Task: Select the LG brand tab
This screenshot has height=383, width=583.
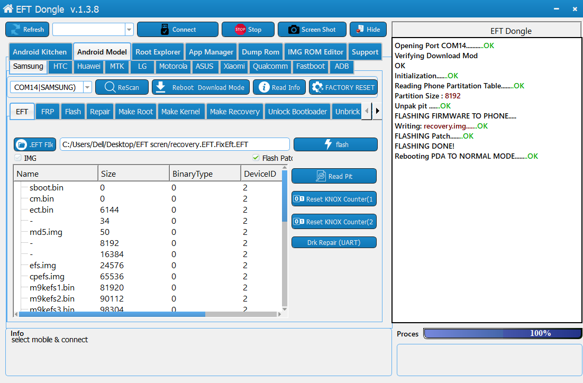Action: tap(142, 66)
